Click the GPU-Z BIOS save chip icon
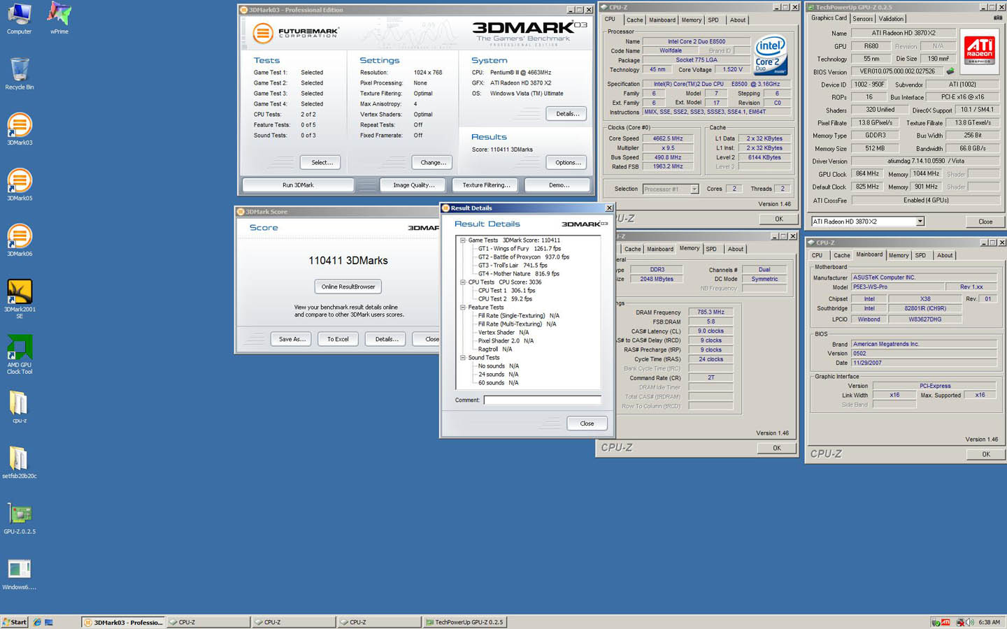Image resolution: width=1007 pixels, height=629 pixels. tap(950, 71)
